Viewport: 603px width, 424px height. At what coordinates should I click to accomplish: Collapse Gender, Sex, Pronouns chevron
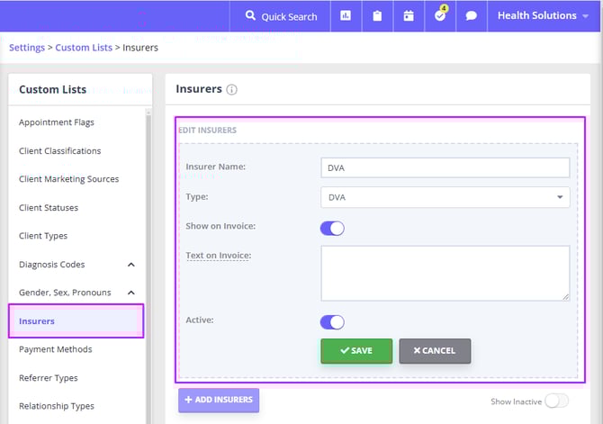[x=130, y=293]
